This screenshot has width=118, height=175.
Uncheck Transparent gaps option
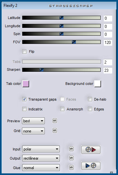tap(24, 99)
